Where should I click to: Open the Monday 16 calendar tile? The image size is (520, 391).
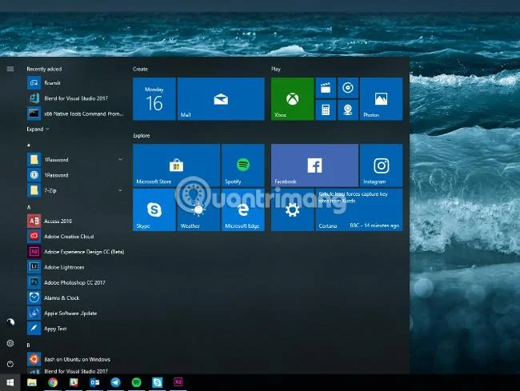(154, 98)
